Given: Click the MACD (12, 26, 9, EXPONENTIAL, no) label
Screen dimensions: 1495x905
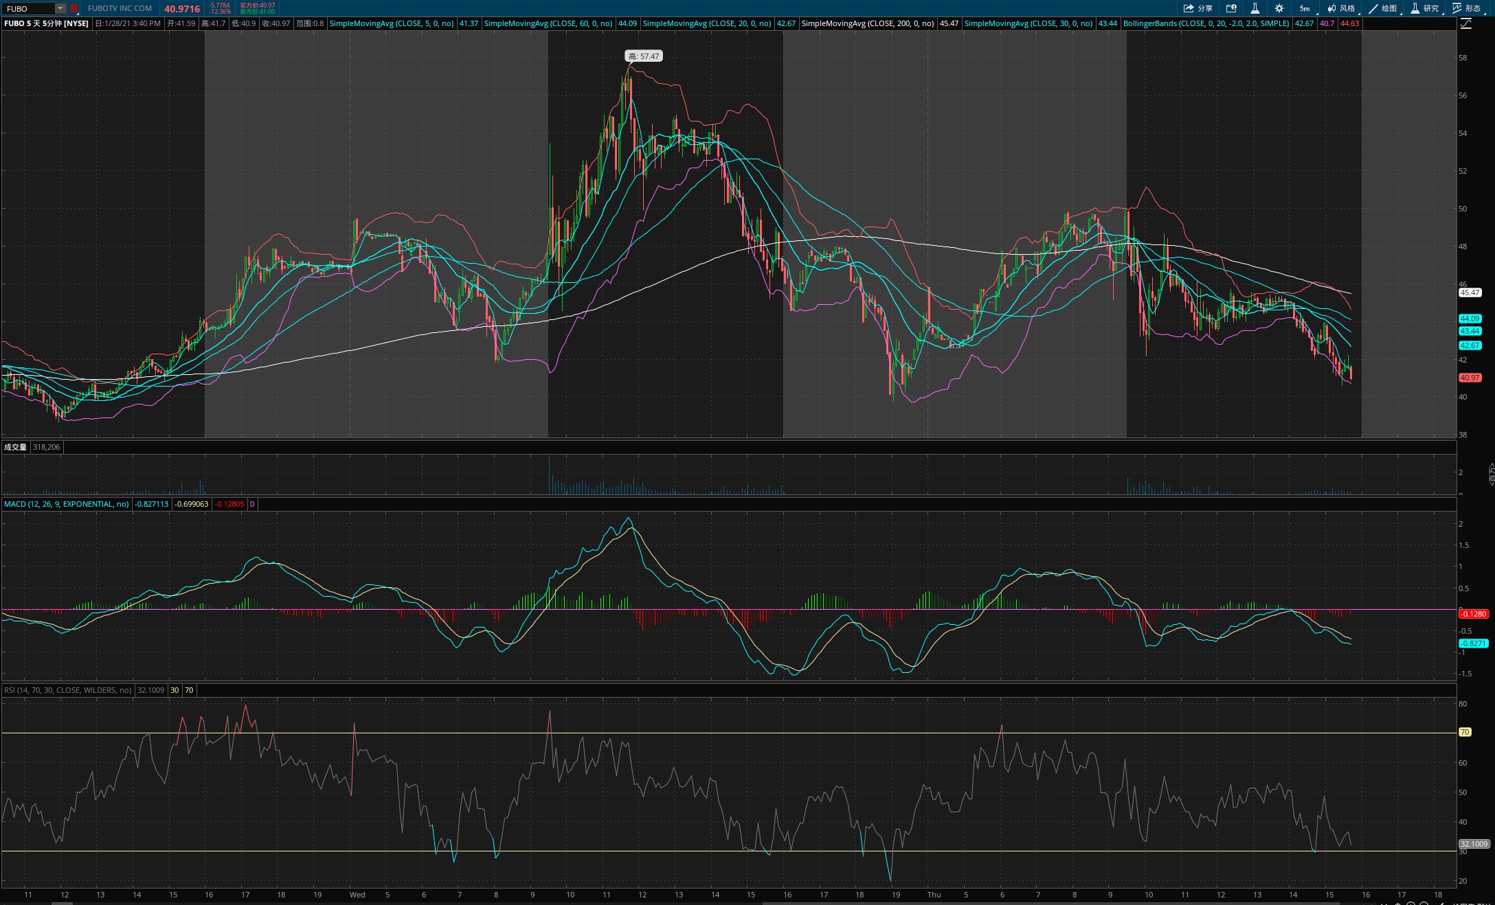Looking at the screenshot, I should click(x=67, y=504).
